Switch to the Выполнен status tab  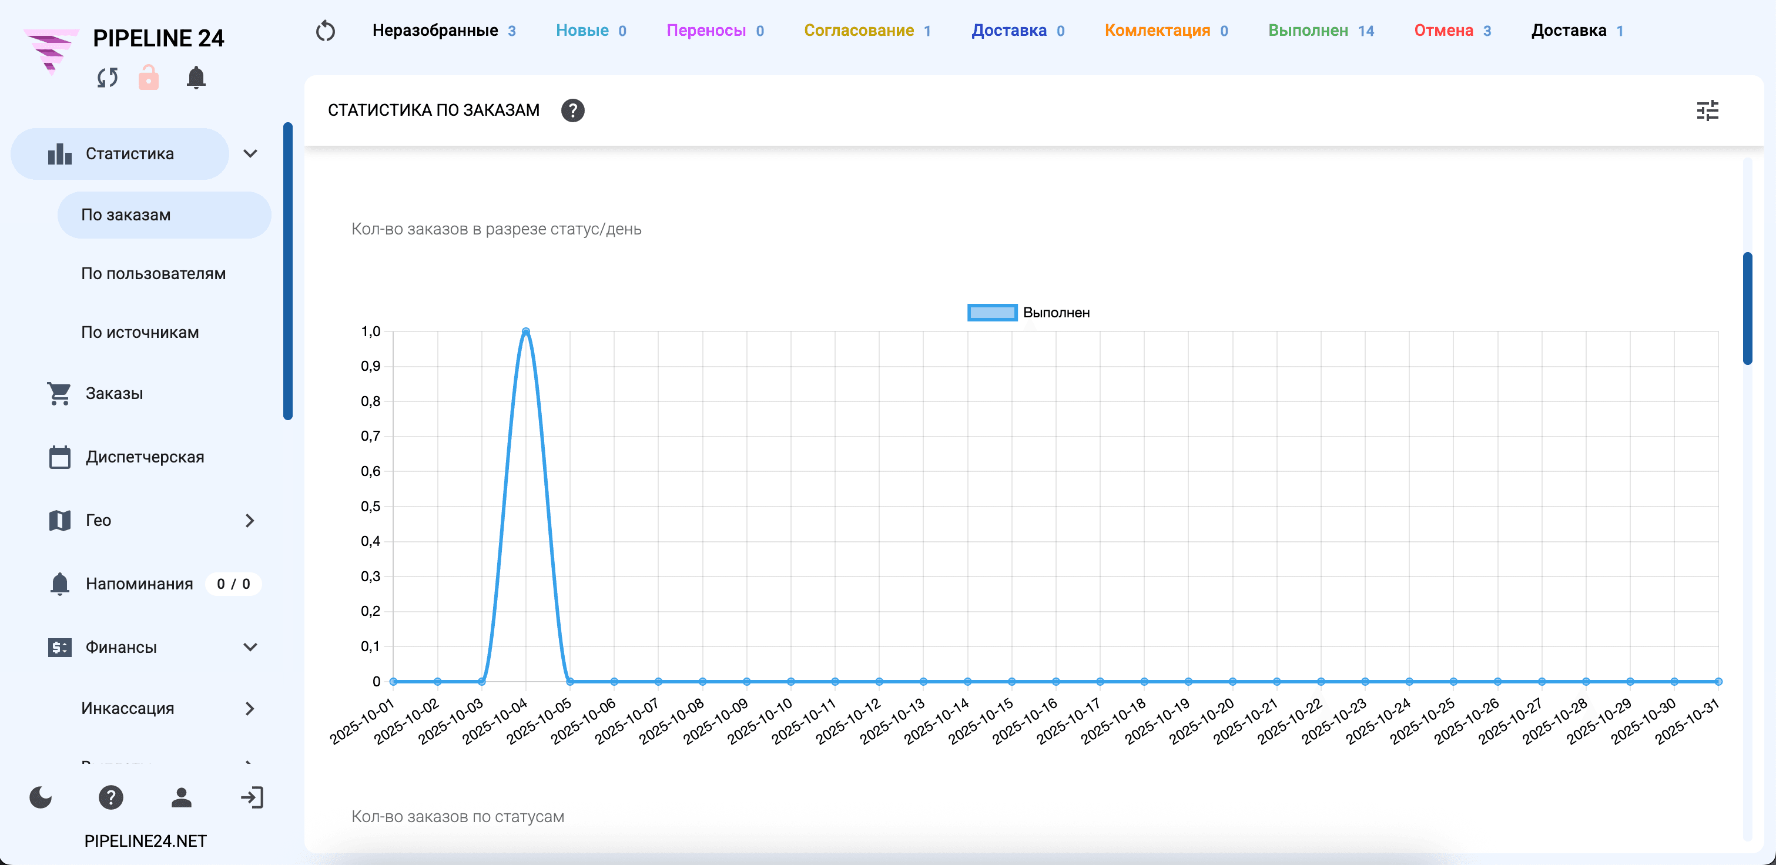point(1321,31)
